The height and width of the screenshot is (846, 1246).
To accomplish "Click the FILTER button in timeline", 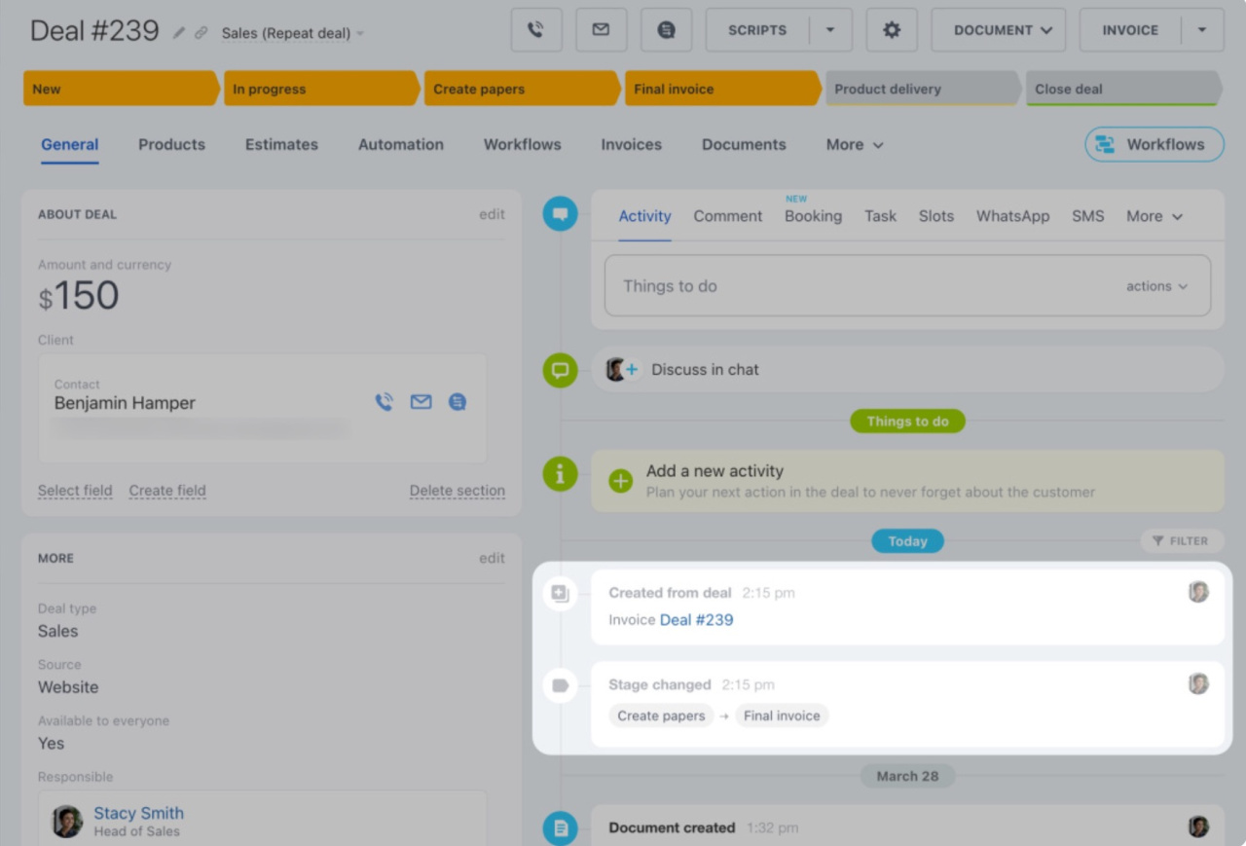I will (x=1180, y=541).
